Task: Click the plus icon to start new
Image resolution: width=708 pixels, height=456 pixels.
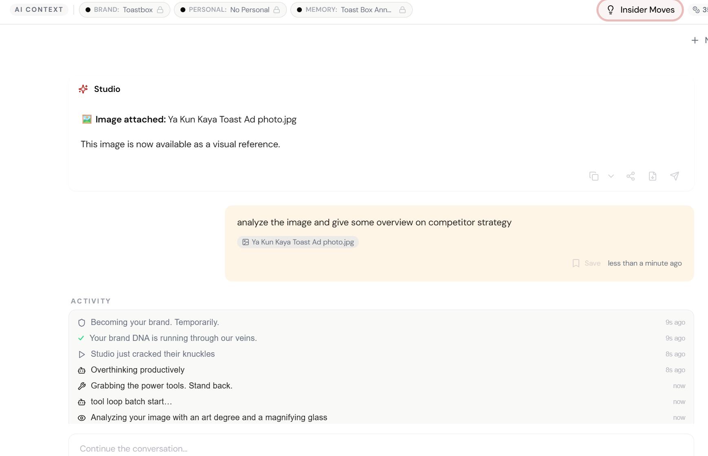Action: pos(695,40)
